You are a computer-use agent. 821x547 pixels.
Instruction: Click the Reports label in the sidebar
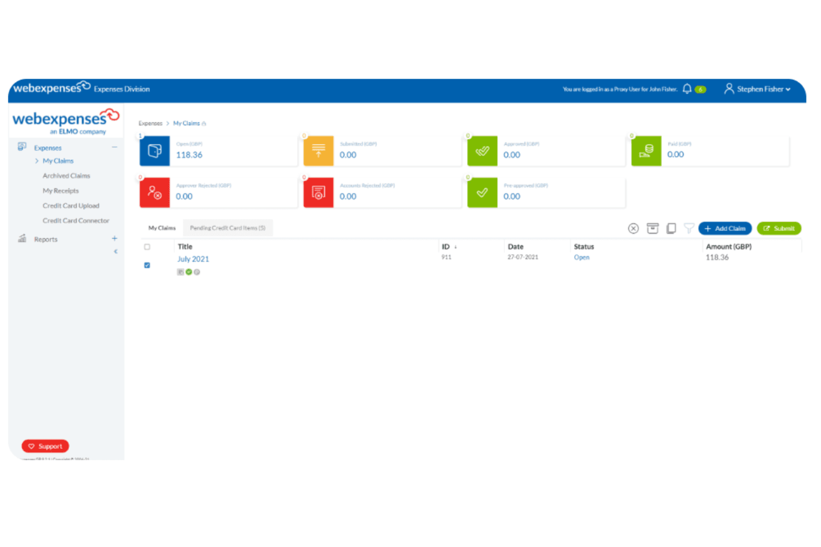45,239
